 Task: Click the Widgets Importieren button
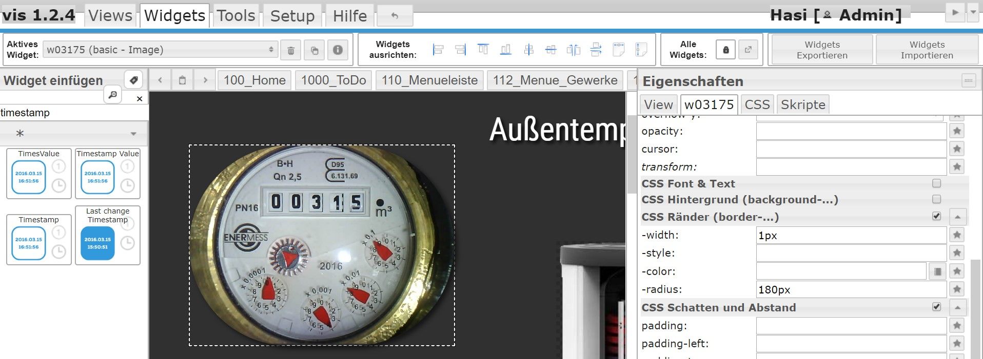click(x=927, y=50)
